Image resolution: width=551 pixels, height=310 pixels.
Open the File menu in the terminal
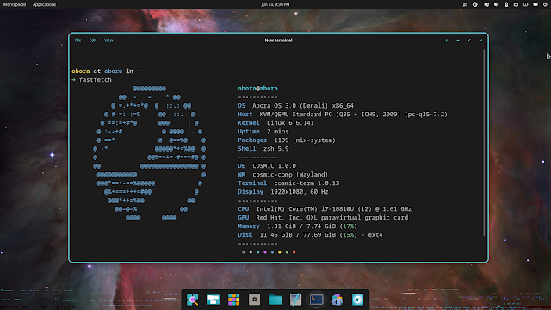77,40
